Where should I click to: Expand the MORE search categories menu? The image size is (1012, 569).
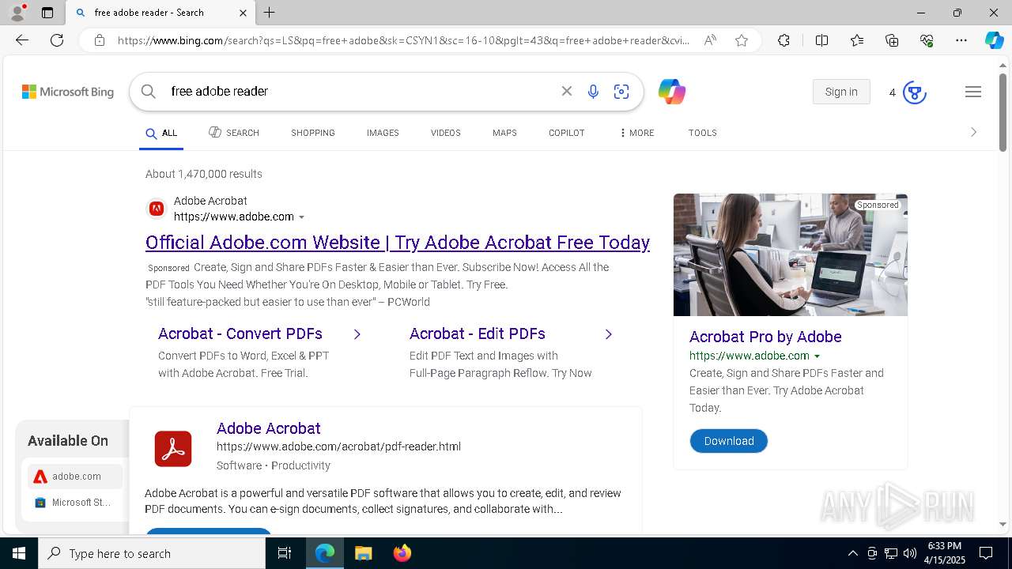coord(637,133)
